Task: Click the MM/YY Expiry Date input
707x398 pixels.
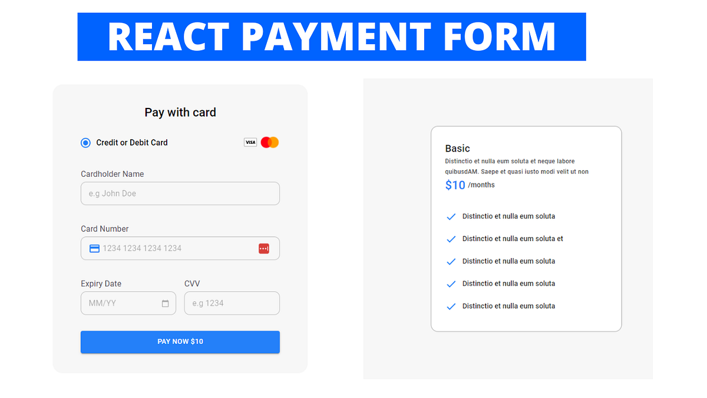Action: 124,303
